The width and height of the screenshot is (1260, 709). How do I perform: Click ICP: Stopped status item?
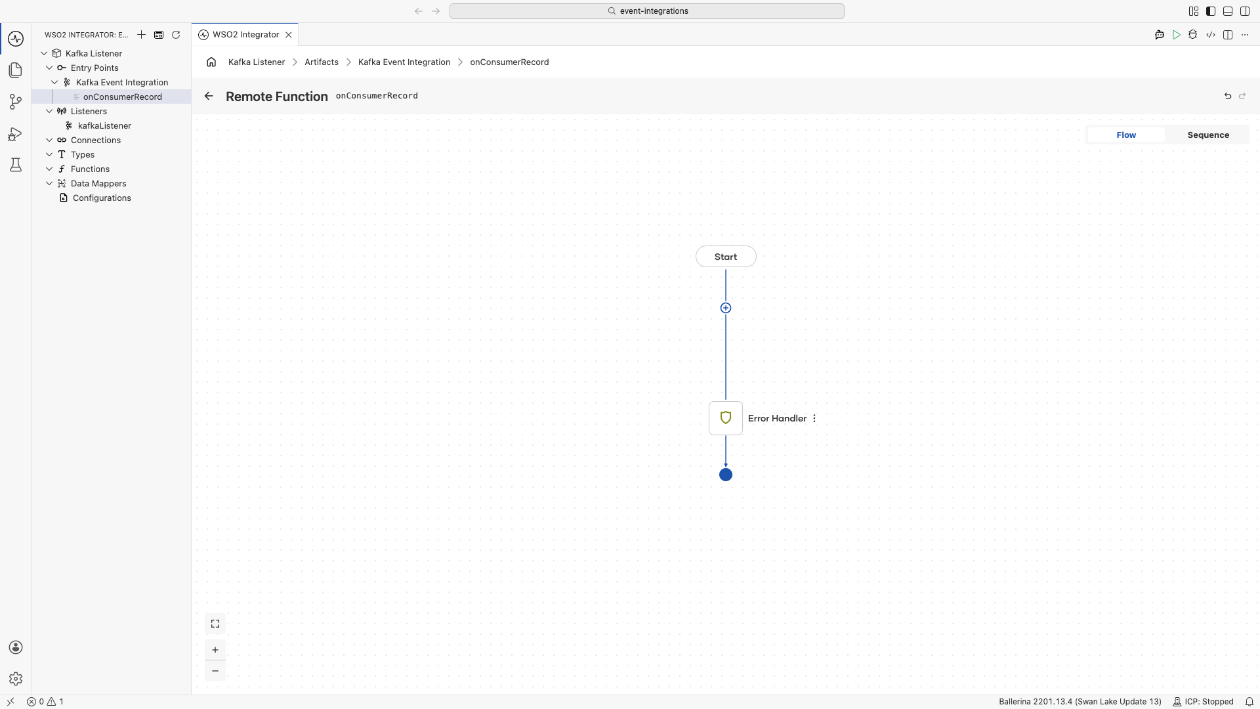[1204, 702]
